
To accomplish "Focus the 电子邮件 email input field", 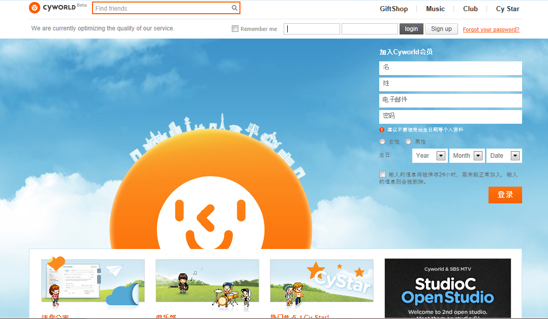I will [x=450, y=100].
